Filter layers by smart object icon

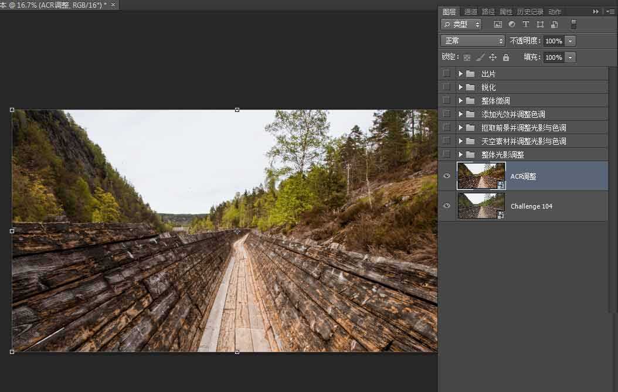[x=554, y=25]
